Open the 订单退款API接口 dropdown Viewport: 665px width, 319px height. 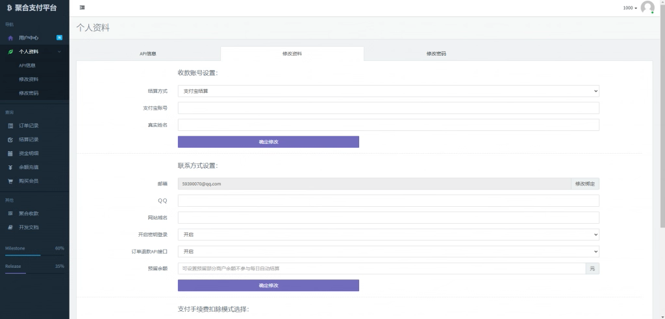pos(388,251)
